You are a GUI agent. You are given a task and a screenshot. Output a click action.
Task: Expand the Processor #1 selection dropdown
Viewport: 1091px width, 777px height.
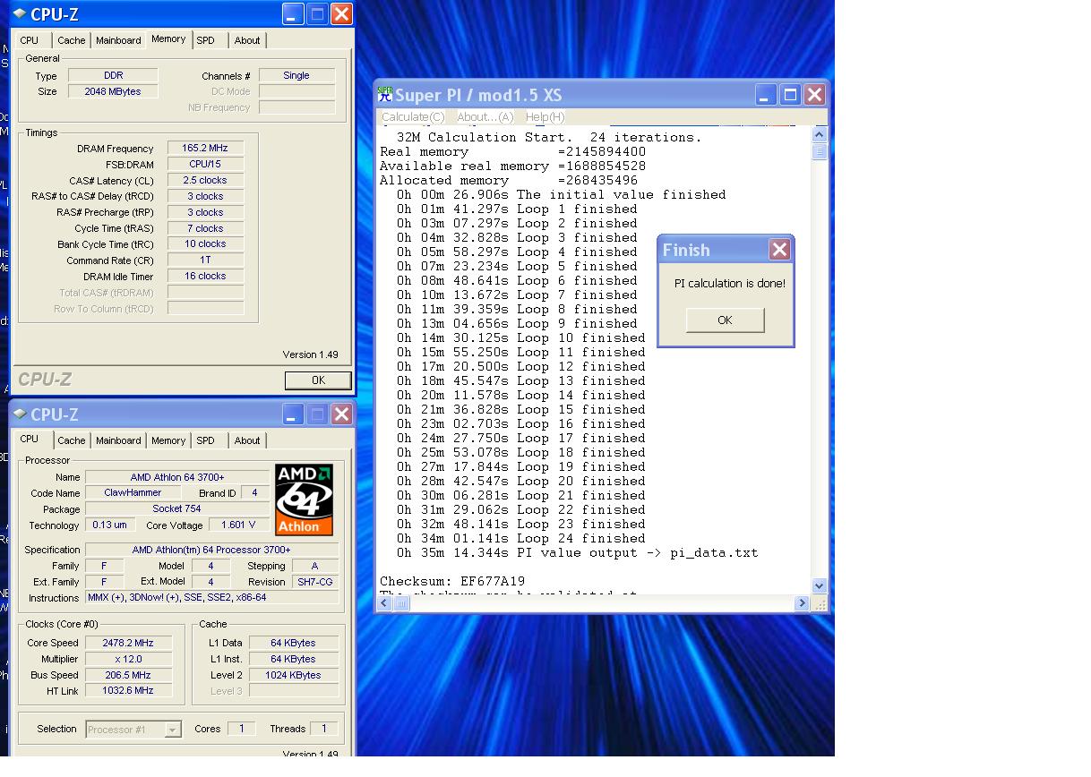(x=174, y=730)
